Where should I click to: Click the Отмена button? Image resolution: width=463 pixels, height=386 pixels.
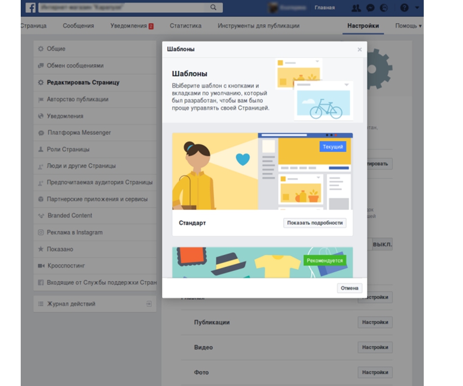(x=350, y=288)
